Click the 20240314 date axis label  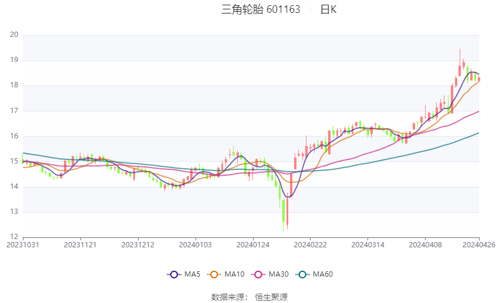tap(368, 244)
